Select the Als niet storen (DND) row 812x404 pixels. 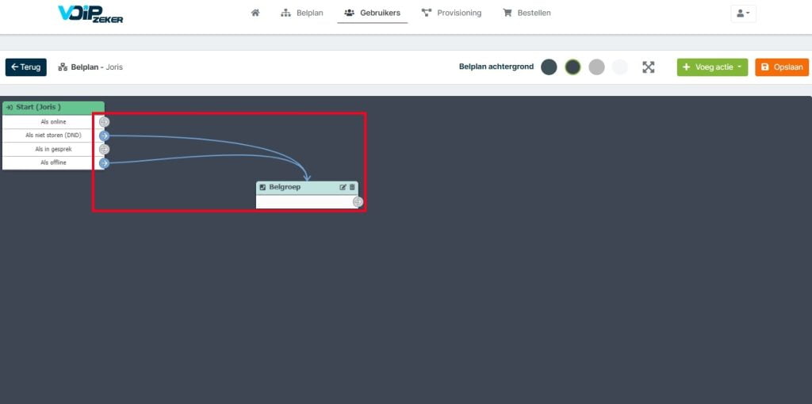coord(53,135)
